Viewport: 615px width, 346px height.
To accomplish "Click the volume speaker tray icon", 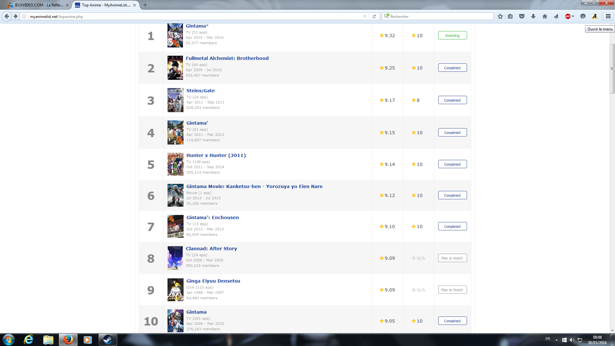I will click(x=572, y=340).
